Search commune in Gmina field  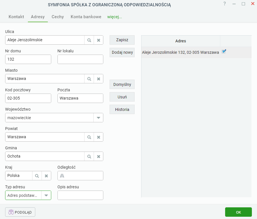click(x=89, y=156)
